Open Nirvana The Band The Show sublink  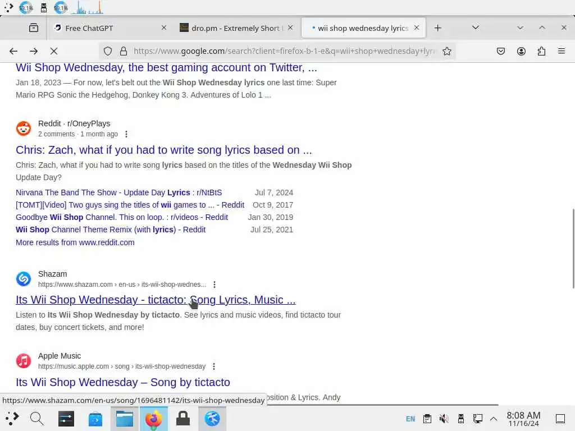coord(119,192)
